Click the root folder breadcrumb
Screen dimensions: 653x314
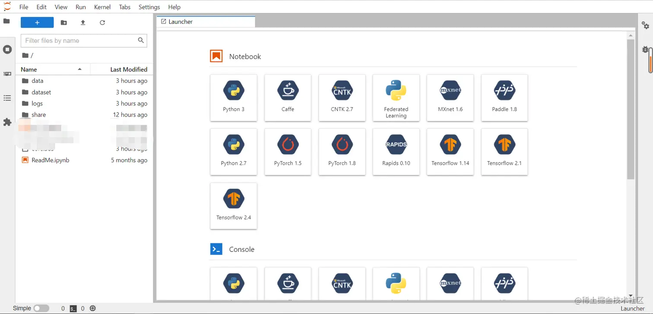click(x=25, y=55)
